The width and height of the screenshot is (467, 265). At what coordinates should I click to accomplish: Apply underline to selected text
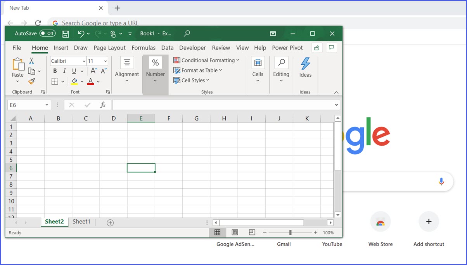[x=73, y=71]
